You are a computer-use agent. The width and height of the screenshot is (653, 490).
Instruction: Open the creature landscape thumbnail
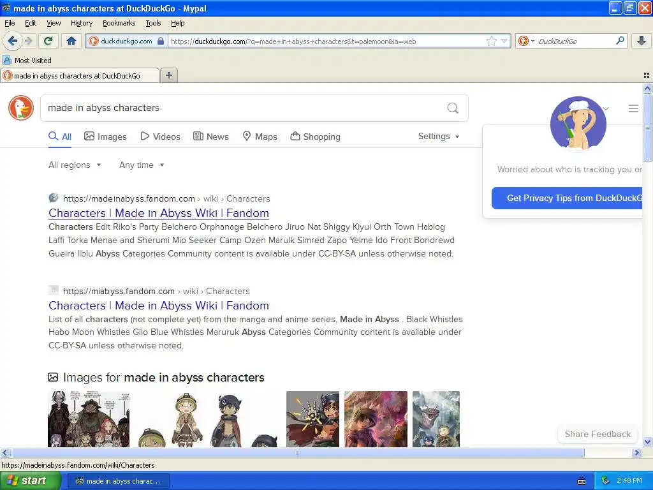tap(436, 419)
